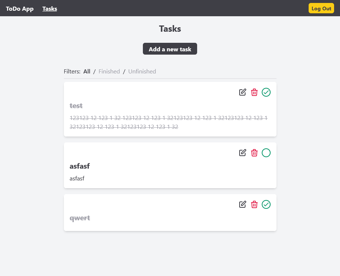The image size is (340, 276).
Task: Click the 'asfasf' task title heading
Action: [x=80, y=166]
